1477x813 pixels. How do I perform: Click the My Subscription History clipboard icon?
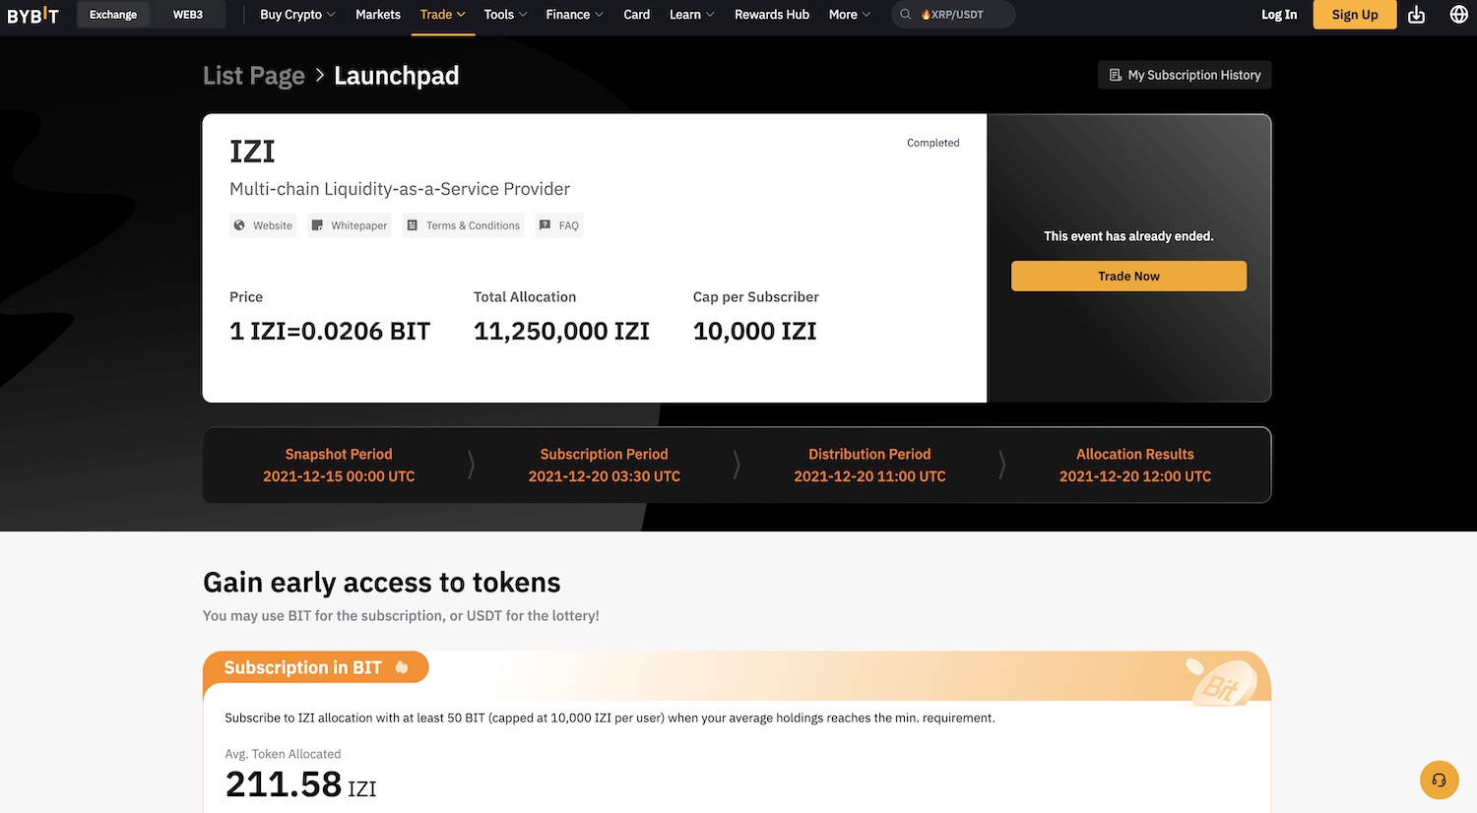click(x=1116, y=75)
